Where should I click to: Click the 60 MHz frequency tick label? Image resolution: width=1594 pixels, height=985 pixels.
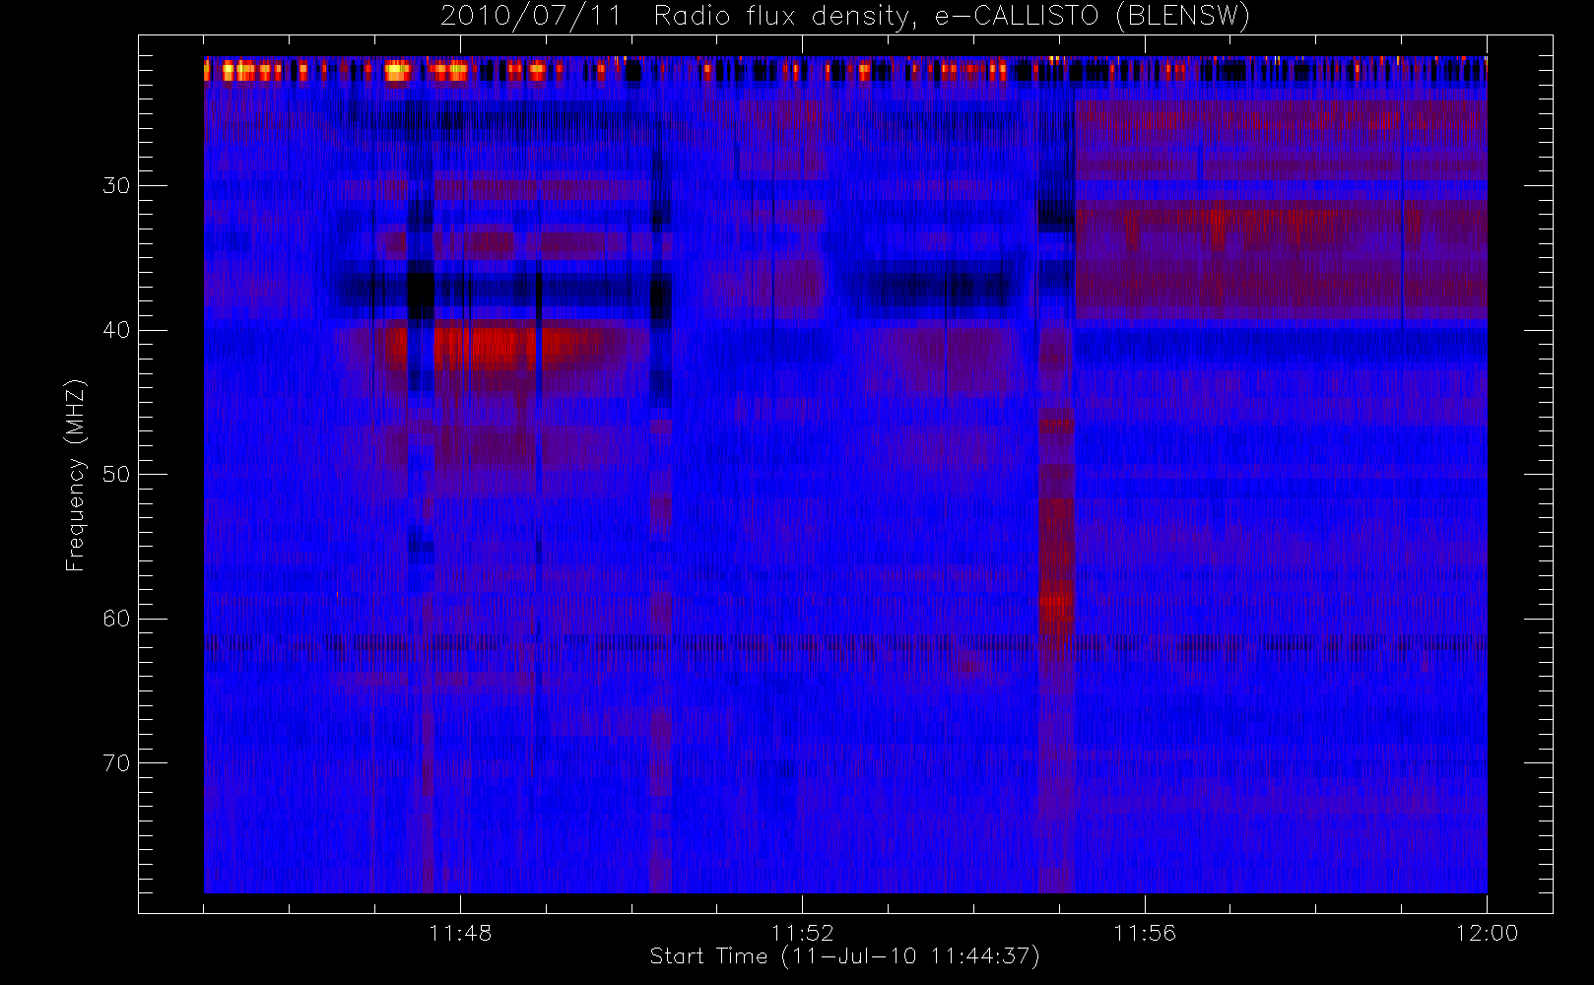click(x=116, y=619)
